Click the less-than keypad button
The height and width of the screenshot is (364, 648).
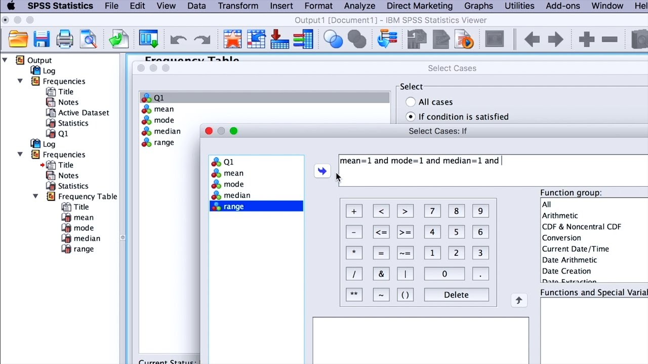coord(381,211)
